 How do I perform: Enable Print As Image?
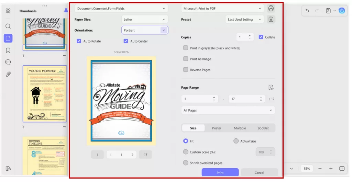(186, 59)
